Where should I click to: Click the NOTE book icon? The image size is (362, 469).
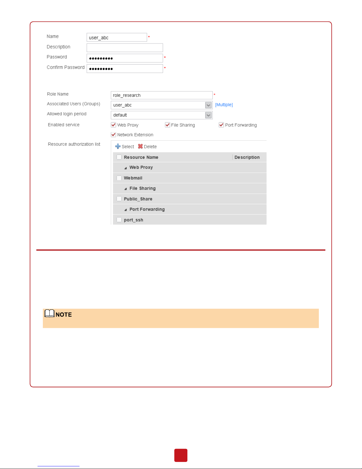[x=50, y=313]
